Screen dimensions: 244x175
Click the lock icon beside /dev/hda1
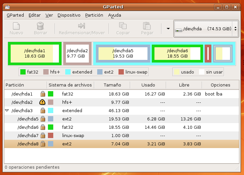pos(42,94)
